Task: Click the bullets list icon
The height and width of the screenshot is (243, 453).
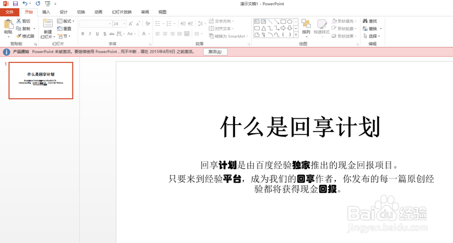Action: coord(158,23)
